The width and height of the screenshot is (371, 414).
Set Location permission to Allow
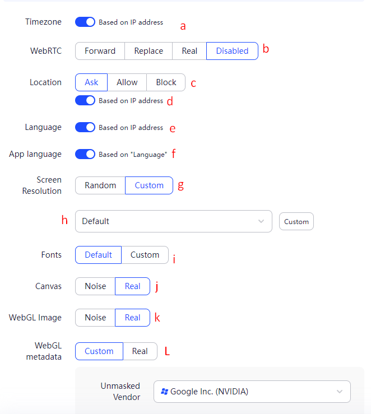click(x=127, y=82)
